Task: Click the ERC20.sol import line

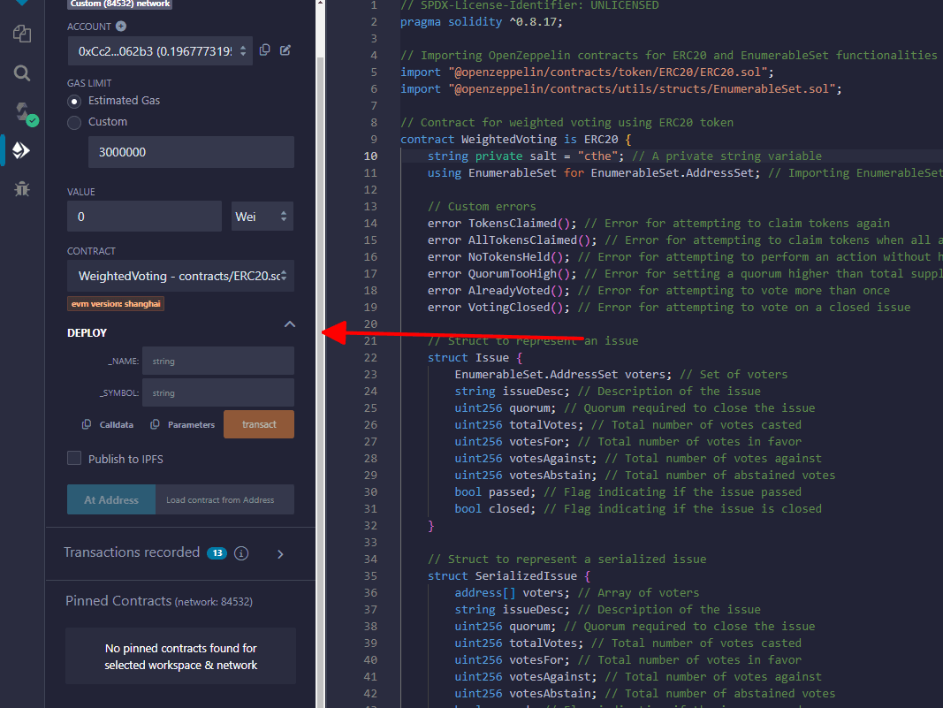Action: [587, 72]
